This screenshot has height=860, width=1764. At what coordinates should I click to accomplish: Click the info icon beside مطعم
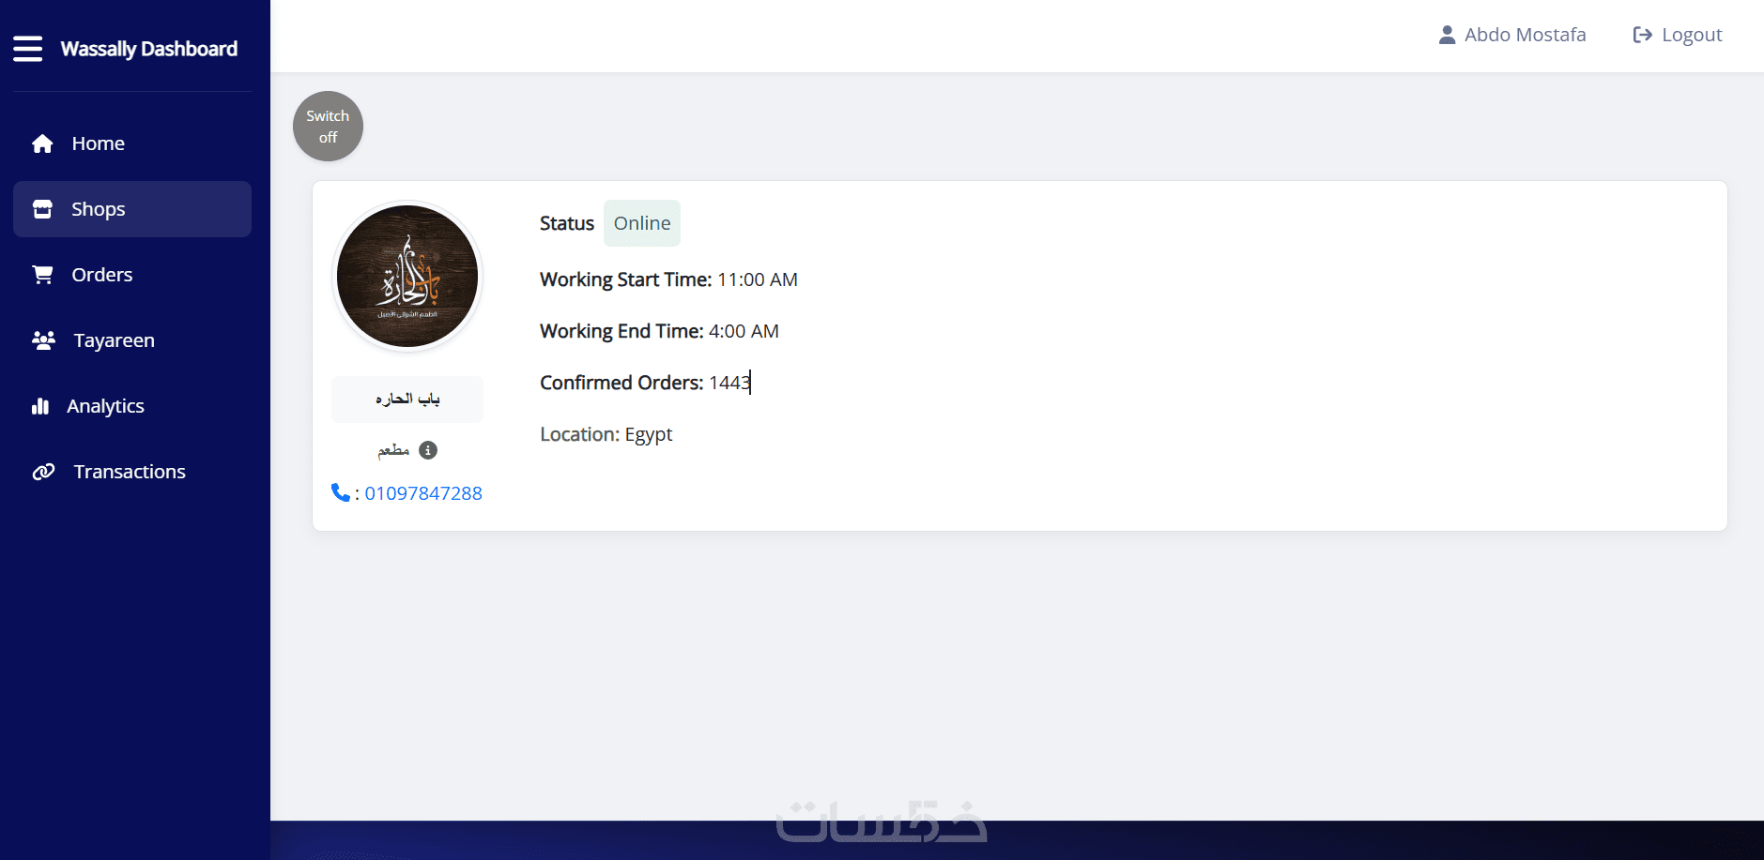(428, 450)
